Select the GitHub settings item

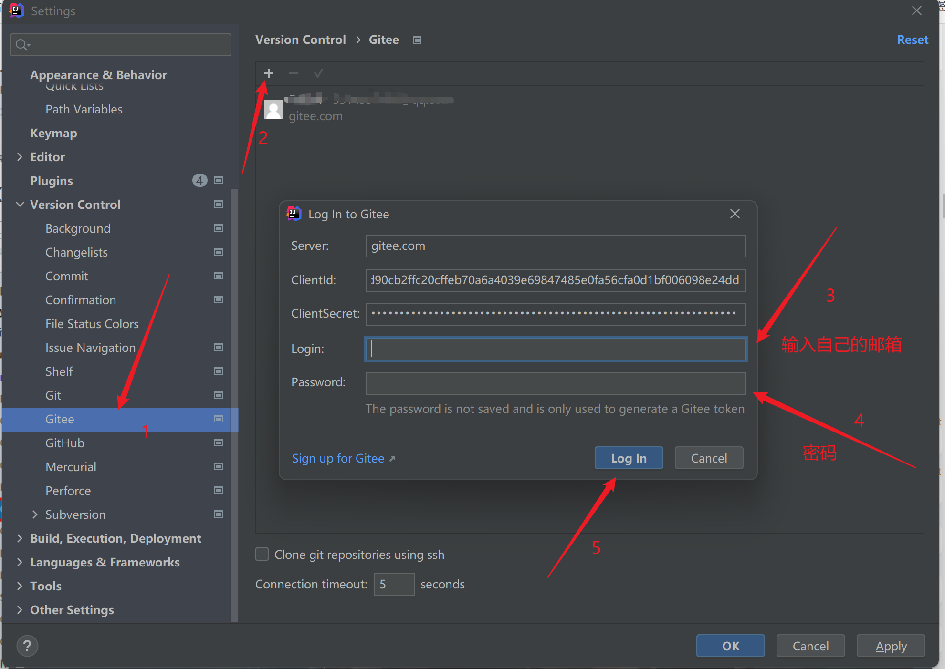click(65, 443)
